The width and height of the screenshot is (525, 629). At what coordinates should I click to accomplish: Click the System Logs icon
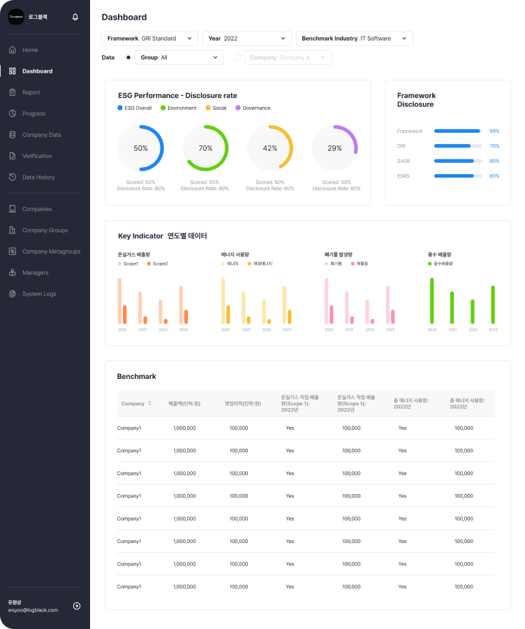coord(13,294)
